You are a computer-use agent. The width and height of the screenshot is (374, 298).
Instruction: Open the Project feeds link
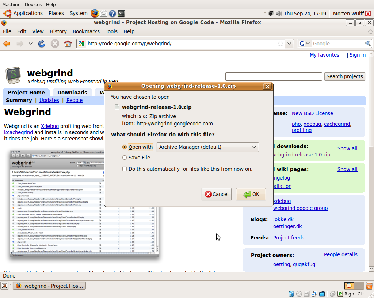pyautogui.click(x=289, y=238)
